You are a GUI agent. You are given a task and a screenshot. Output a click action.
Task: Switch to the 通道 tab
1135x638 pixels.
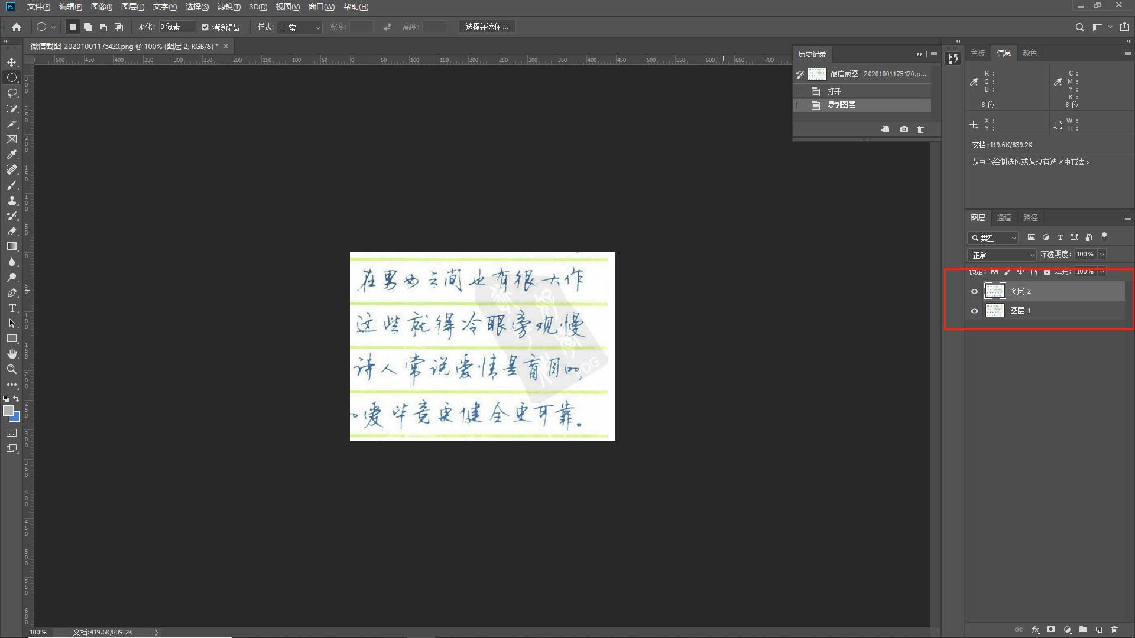pos(1004,217)
